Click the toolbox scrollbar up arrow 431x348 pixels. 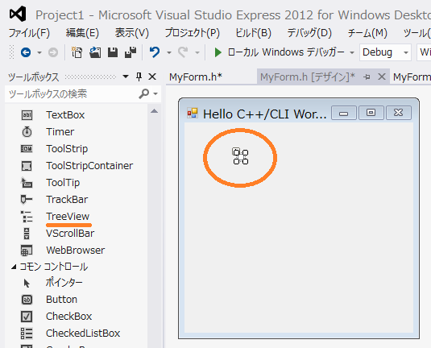[x=154, y=111]
